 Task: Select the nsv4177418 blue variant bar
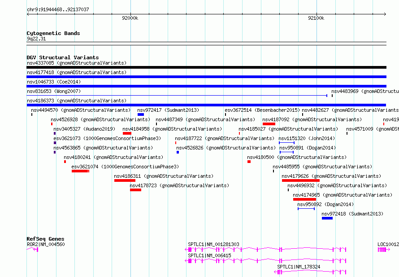click(206, 77)
